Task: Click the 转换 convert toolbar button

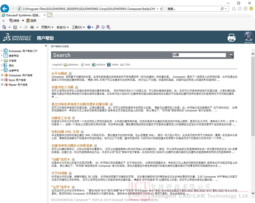Action: point(14,21)
